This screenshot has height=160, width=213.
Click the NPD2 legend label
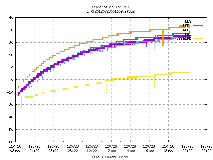pyautogui.click(x=187, y=30)
